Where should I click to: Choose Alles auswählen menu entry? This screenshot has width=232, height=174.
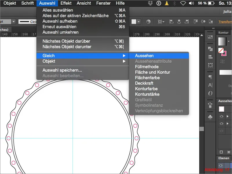tap(83, 10)
